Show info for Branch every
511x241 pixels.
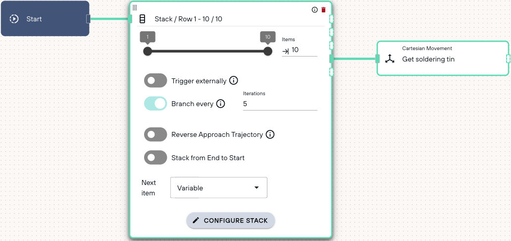(x=221, y=104)
